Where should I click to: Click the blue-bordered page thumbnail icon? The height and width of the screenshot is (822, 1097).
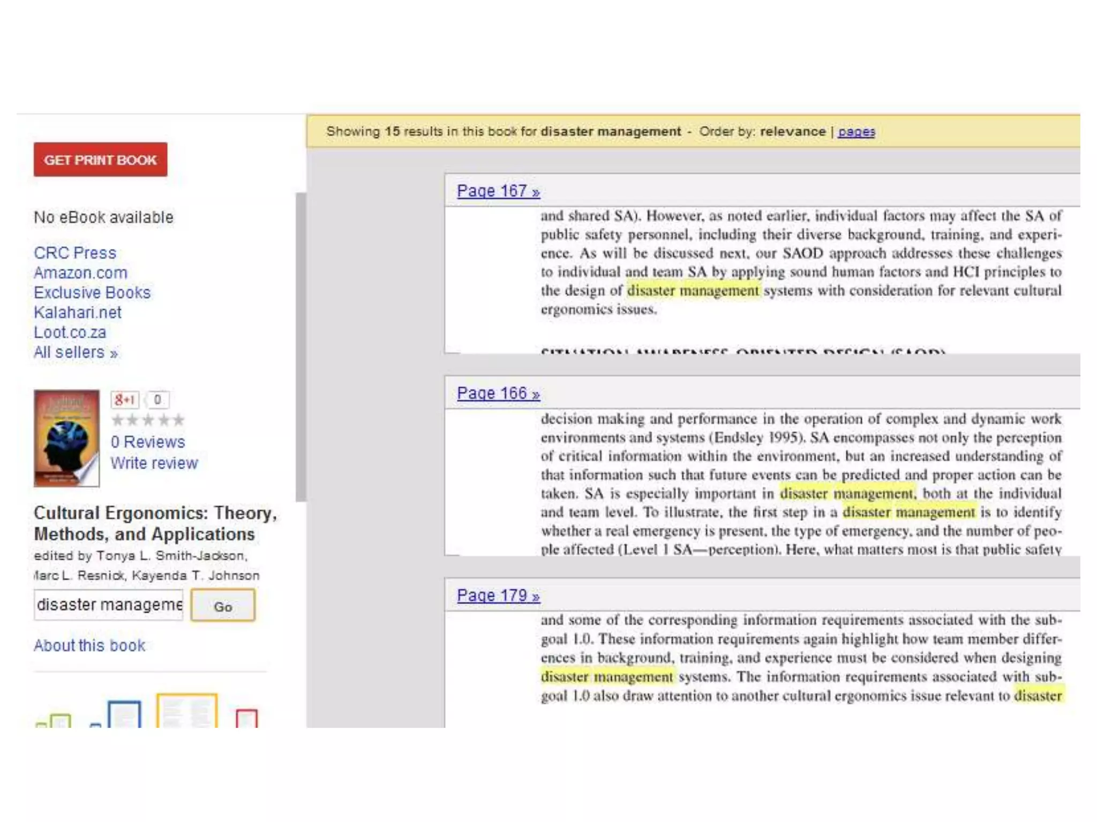[x=124, y=714]
